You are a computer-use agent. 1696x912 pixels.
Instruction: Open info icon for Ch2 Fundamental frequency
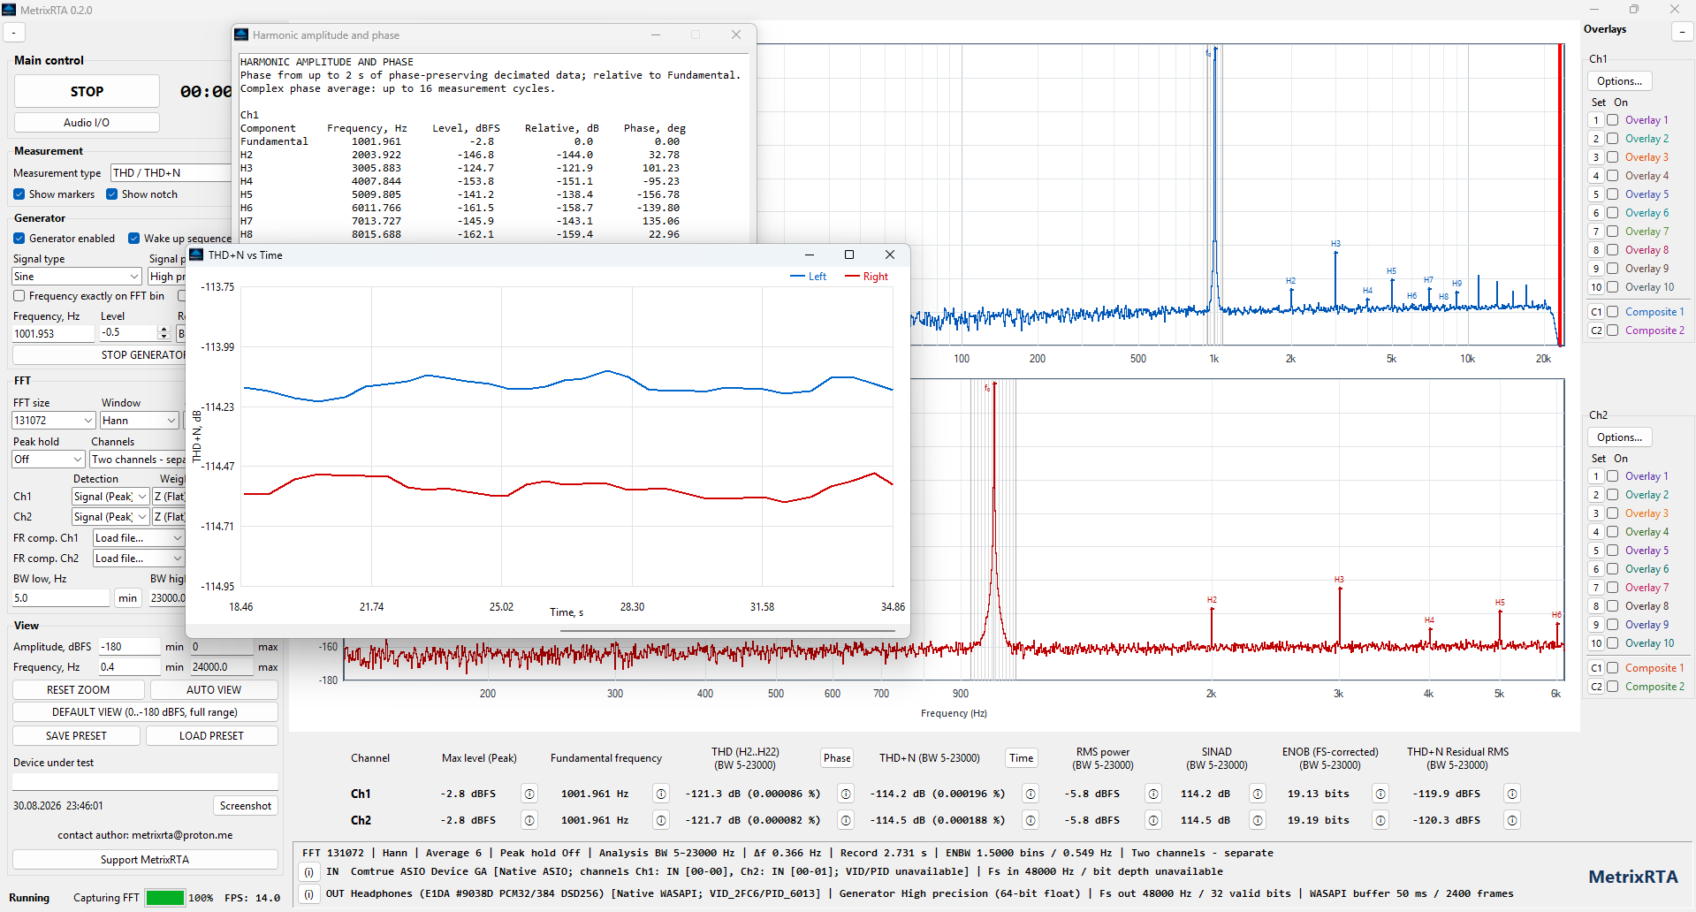point(661,820)
